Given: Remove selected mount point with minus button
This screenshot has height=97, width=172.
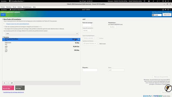Looking at the screenshot, I should pyautogui.click(x=8, y=83).
